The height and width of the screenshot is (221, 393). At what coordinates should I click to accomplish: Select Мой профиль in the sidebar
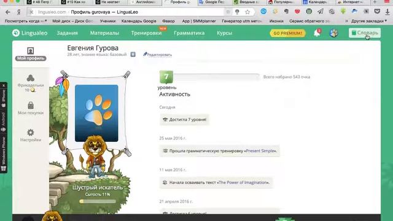coord(31,54)
